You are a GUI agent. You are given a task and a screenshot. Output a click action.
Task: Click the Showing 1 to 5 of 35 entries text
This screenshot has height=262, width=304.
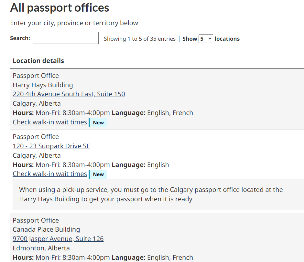click(x=140, y=39)
